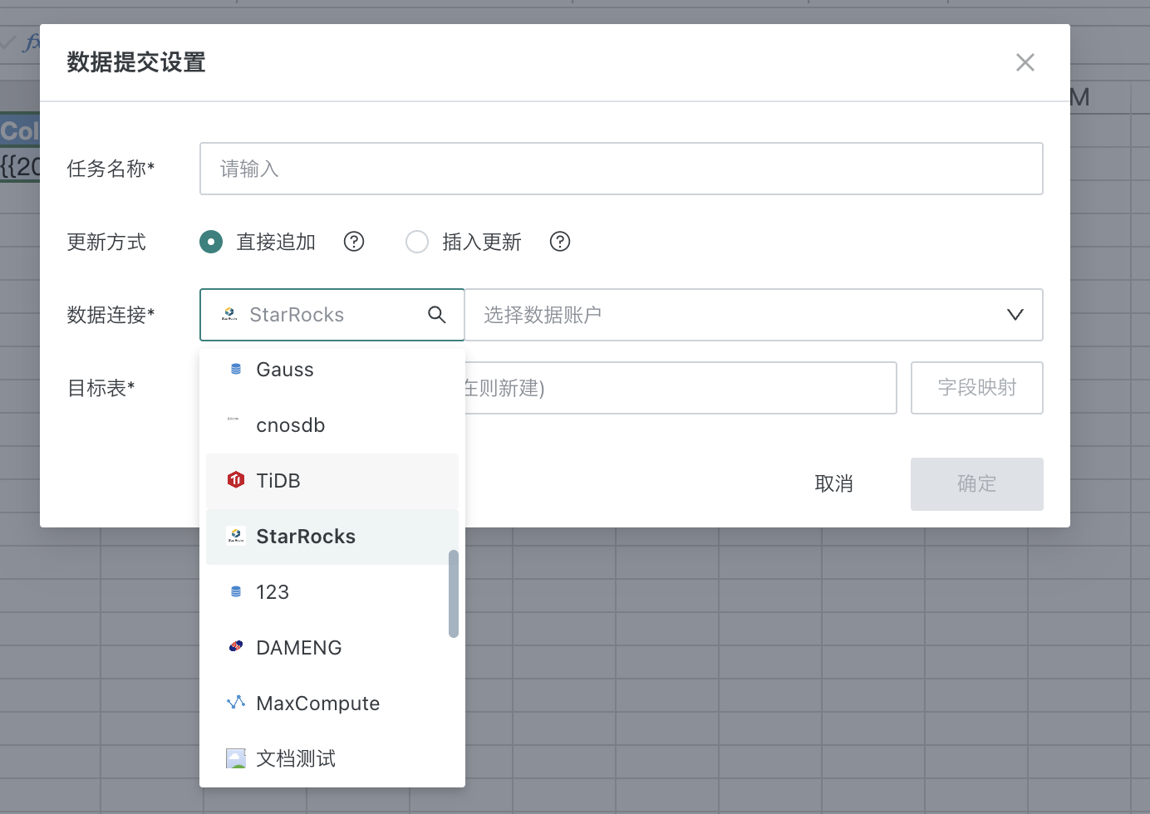This screenshot has width=1150, height=814.
Task: Click the cnosdb logo icon
Action: click(233, 419)
